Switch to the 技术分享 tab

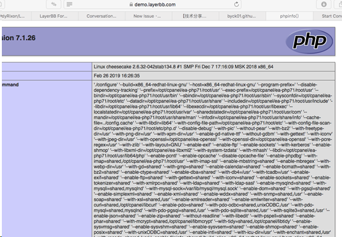click(x=195, y=16)
